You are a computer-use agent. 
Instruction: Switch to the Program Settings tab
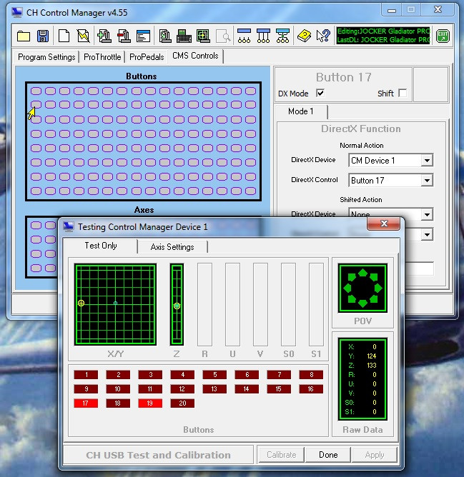(46, 57)
